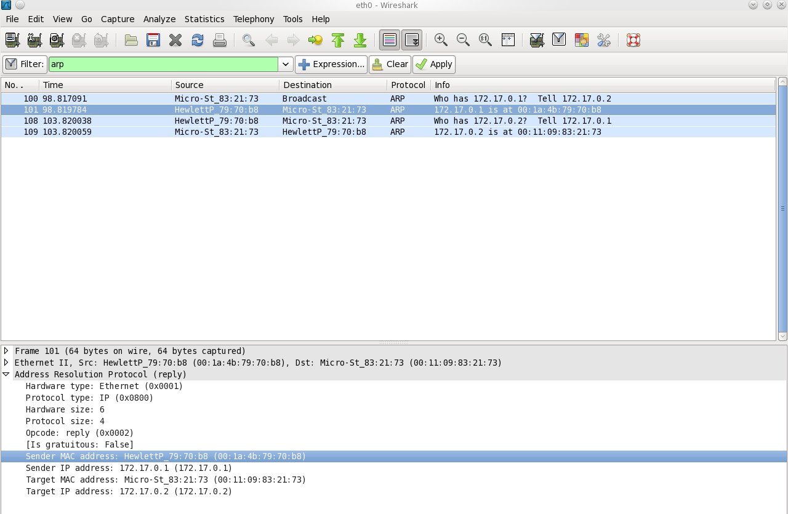
Task: Select the Hardware type: Ethernet line
Action: click(x=104, y=386)
